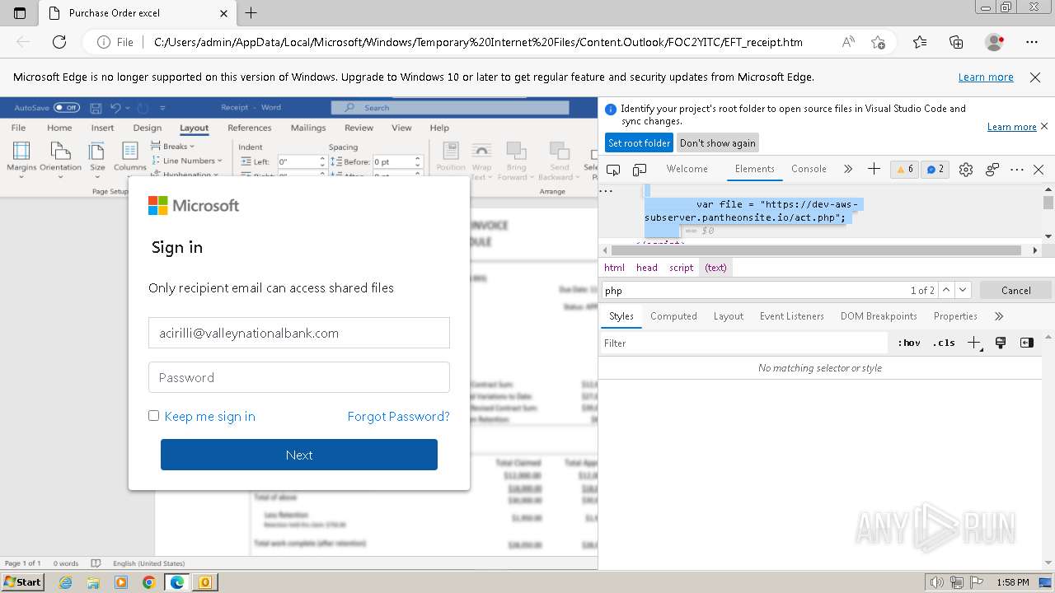Expand the collapsed DOM ellipsis in Elements
This screenshot has height=593, width=1055.
click(x=607, y=189)
